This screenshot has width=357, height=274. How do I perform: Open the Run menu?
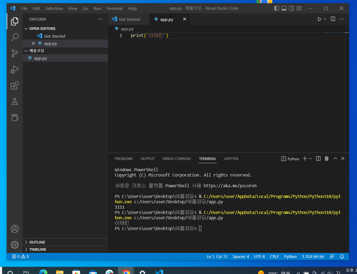click(97, 8)
